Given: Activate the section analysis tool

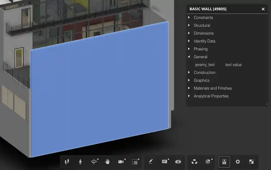Looking at the screenshot, I should tap(208, 162).
